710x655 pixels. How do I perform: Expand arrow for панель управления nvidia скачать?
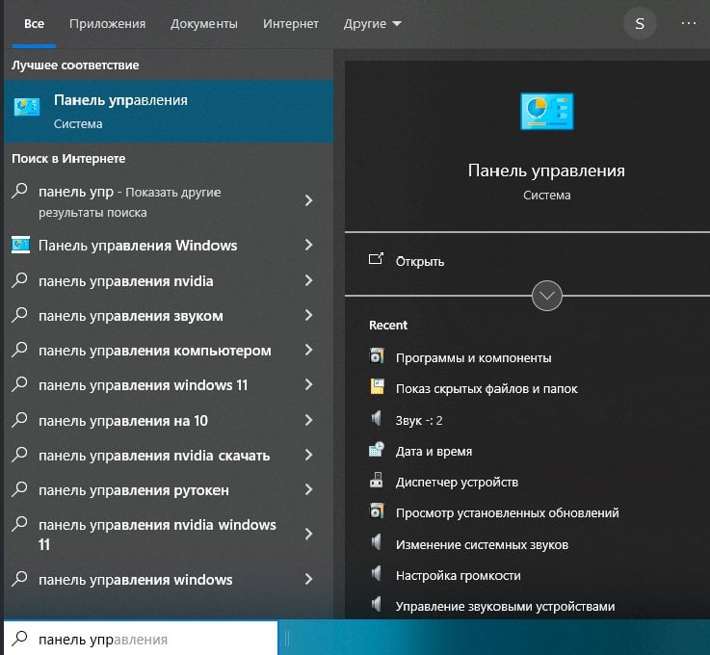click(x=309, y=455)
